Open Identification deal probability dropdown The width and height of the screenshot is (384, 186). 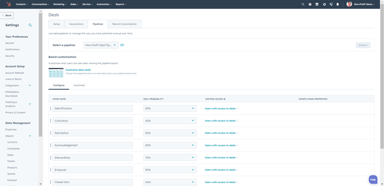170,108
